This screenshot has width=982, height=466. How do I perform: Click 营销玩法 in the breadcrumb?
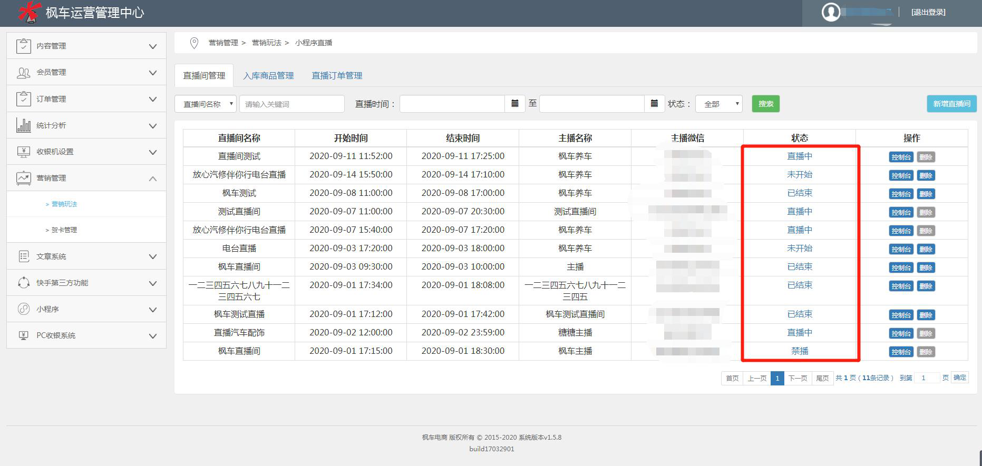(x=267, y=43)
